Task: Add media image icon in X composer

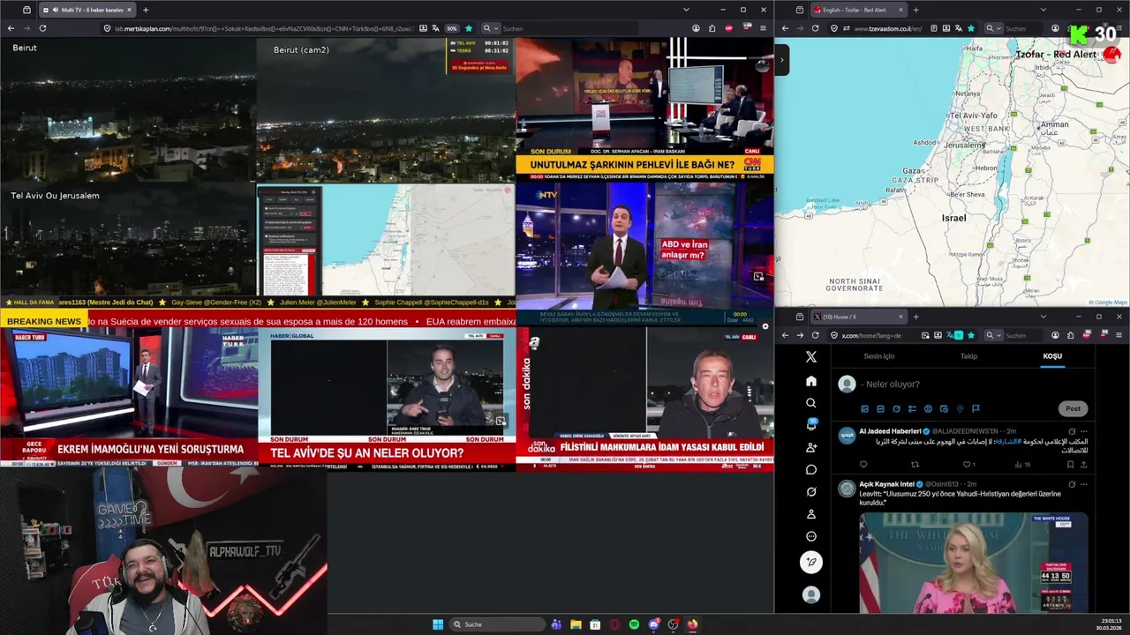Action: coord(864,408)
